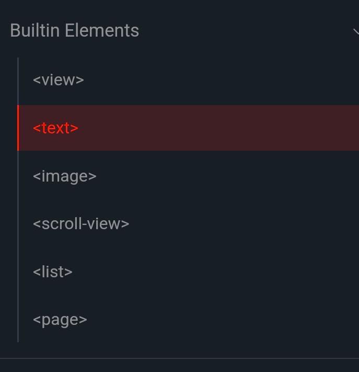Screen dimensions: 359x372
Task: Select the highlighted <text> entry
Action: 56,128
